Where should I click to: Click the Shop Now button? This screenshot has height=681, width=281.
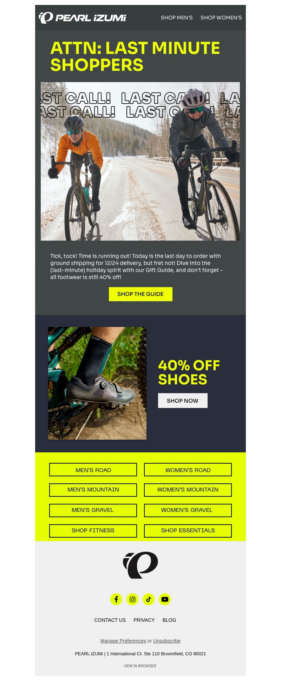point(183,401)
